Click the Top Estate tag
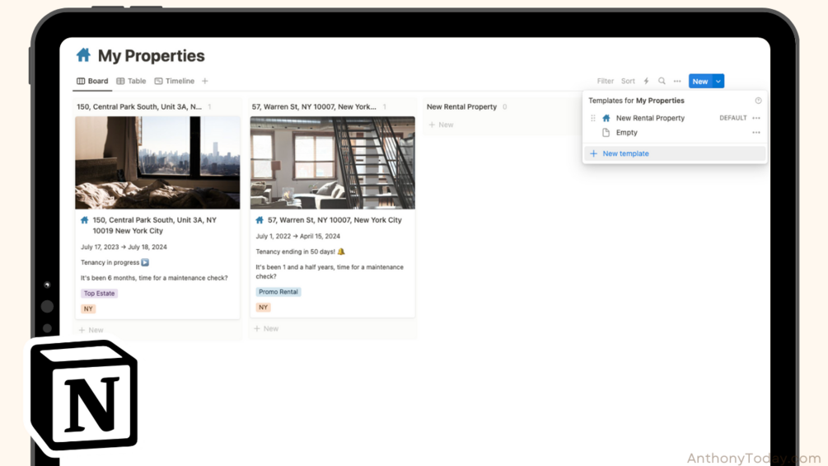The height and width of the screenshot is (466, 828). (99, 294)
